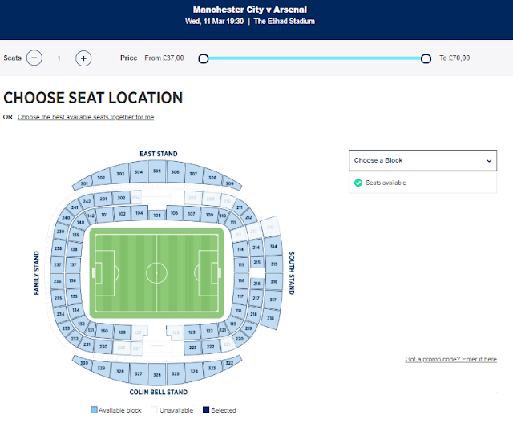Click best available seats together link
Image resolution: width=513 pixels, height=423 pixels.
point(86,117)
